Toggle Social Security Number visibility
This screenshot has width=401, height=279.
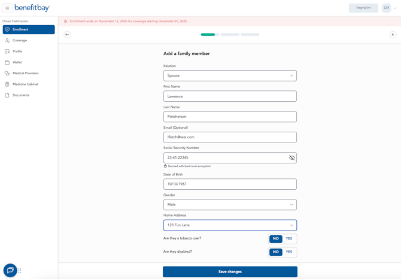291,158
